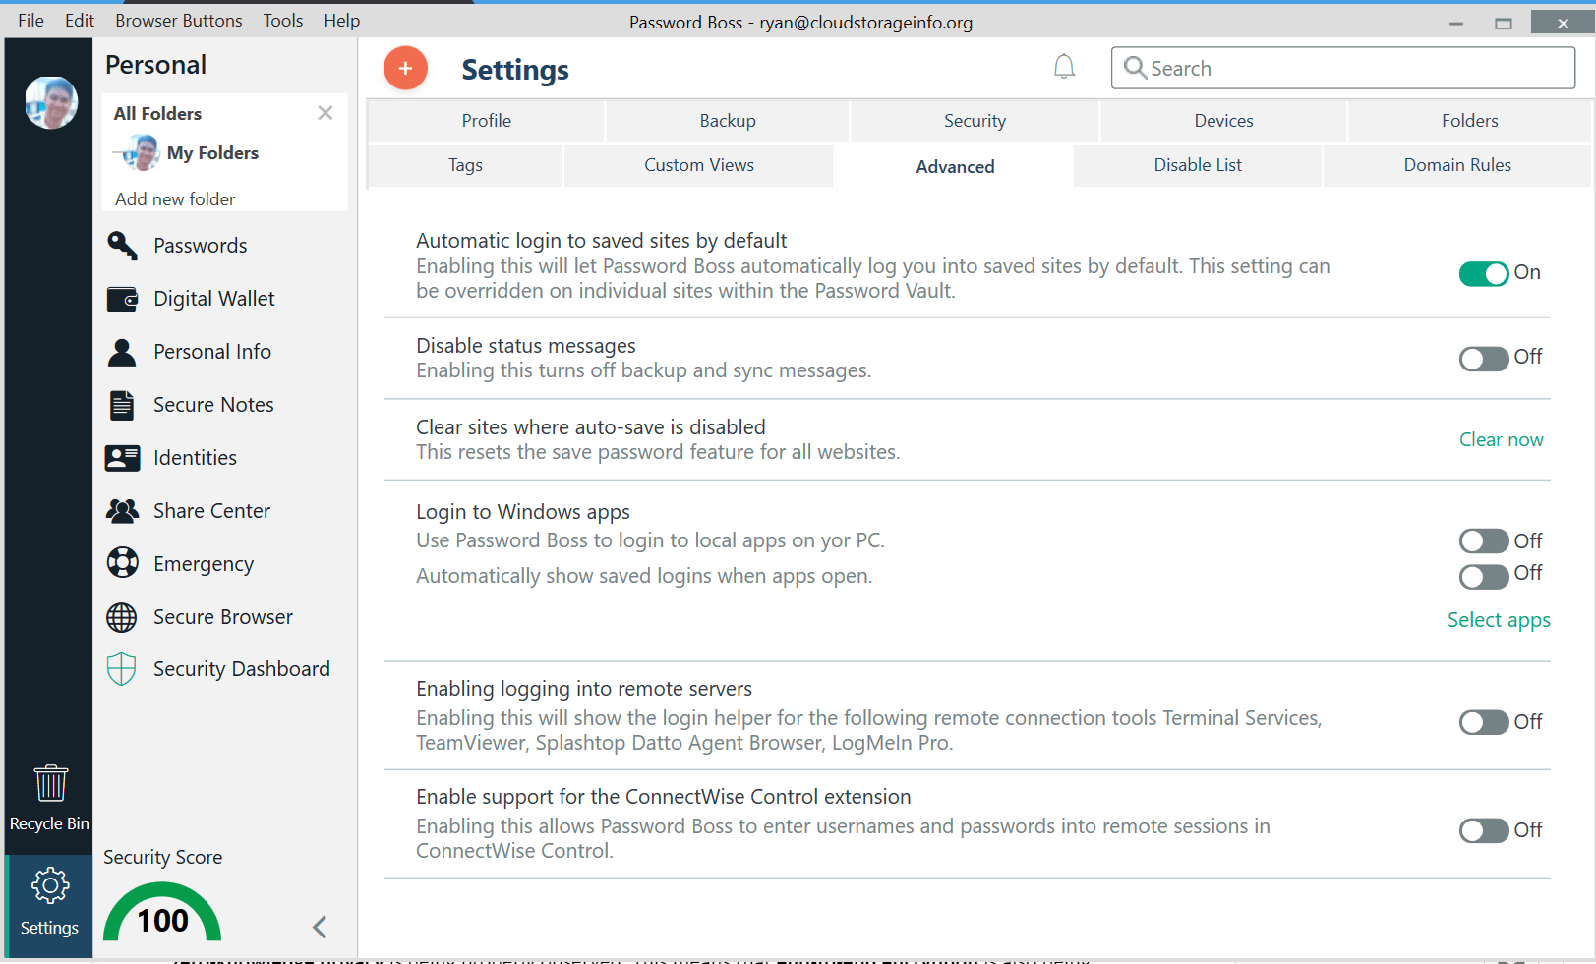Viewport: 1596px width, 964px height.
Task: Open Digital Wallet section label
Action: (x=214, y=299)
